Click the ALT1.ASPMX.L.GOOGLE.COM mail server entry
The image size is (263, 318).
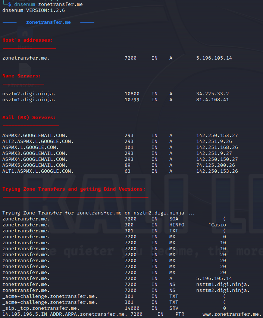(38, 171)
